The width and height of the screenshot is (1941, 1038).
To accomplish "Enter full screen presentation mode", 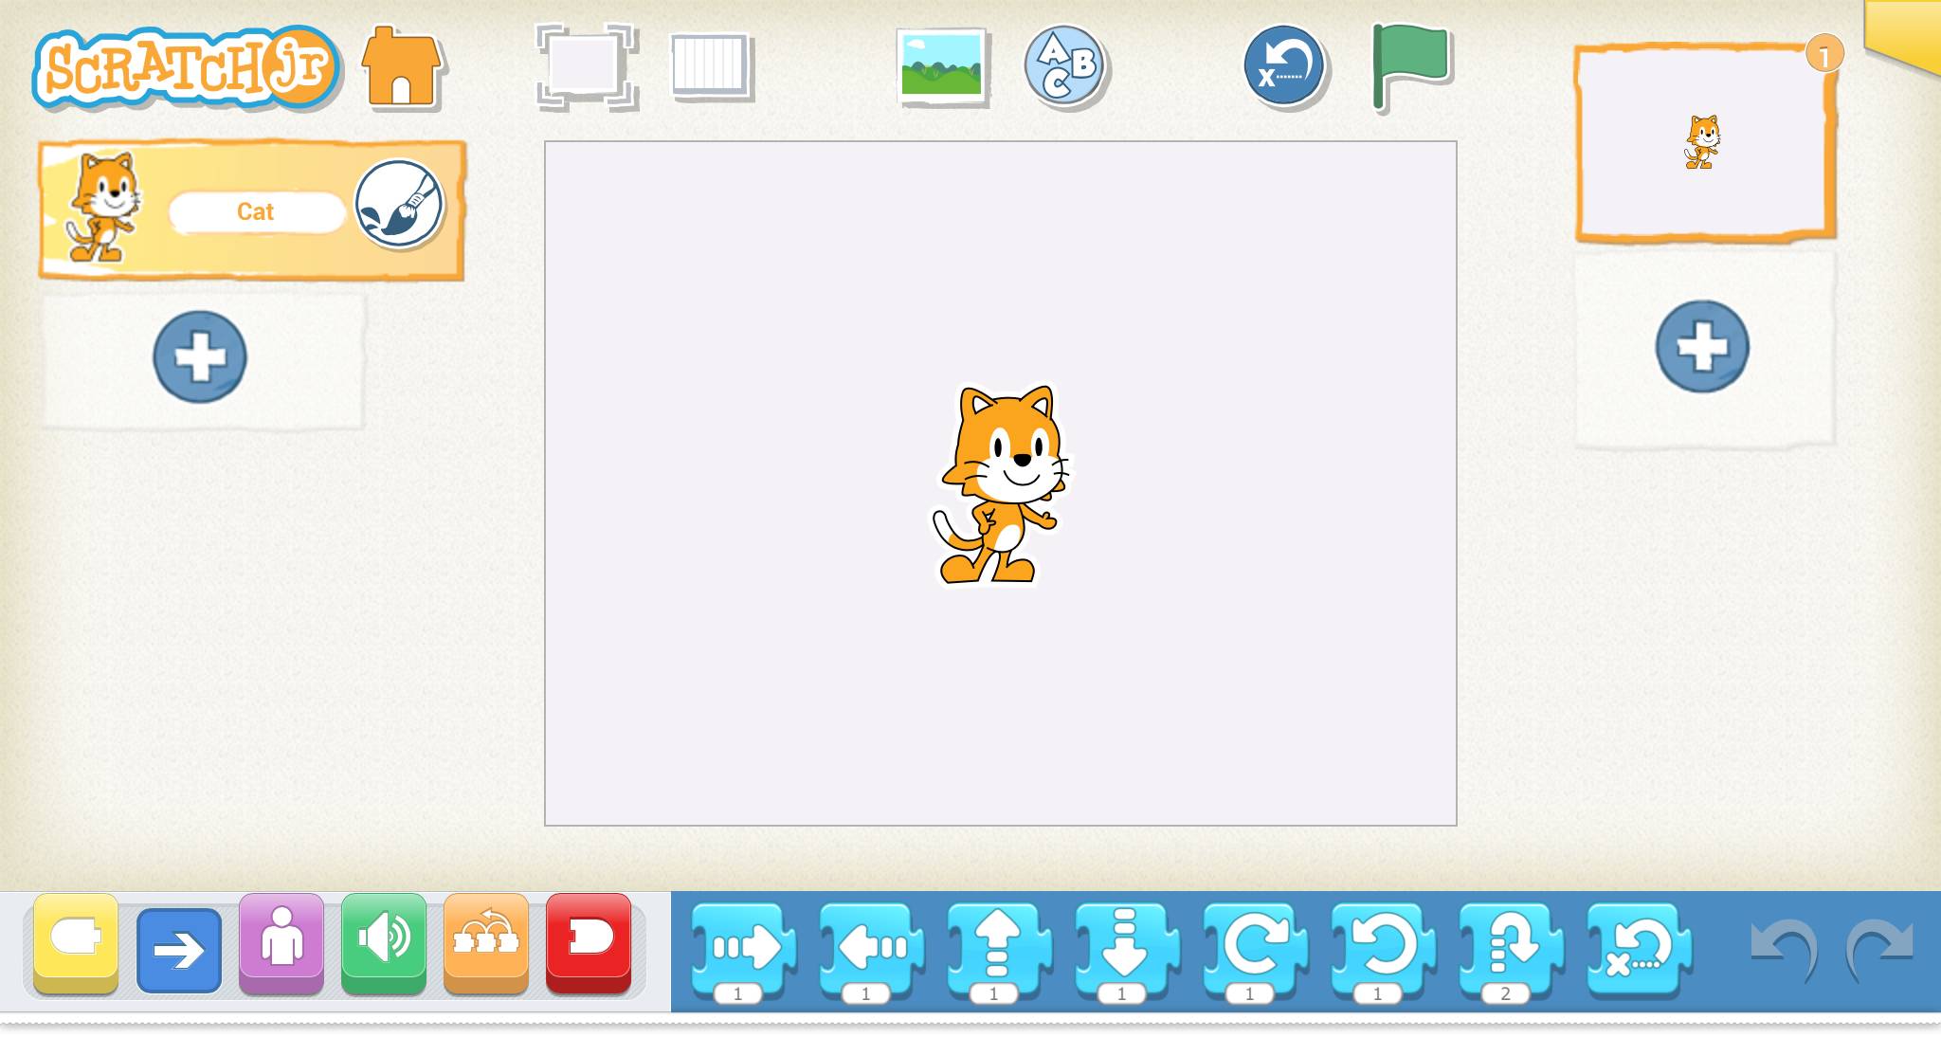I will pyautogui.click(x=585, y=65).
